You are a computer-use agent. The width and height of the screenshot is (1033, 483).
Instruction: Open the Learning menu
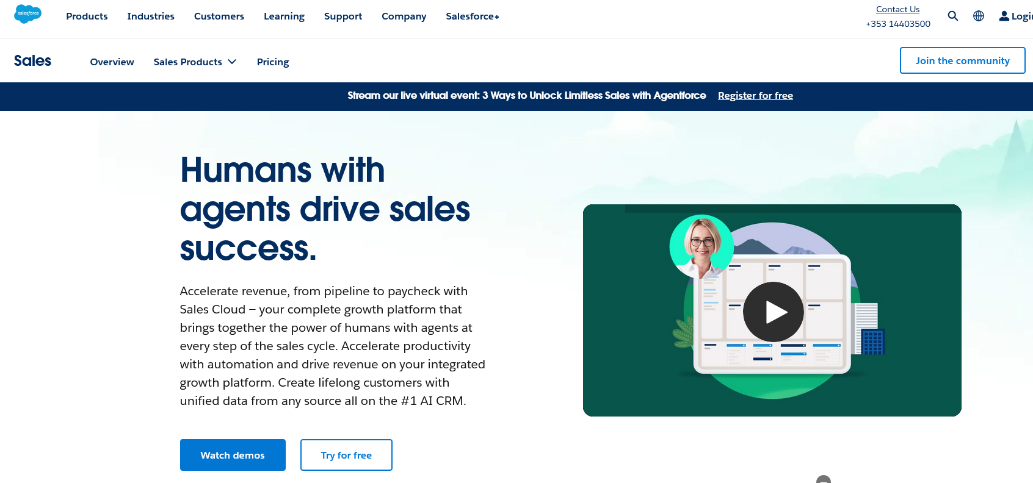click(284, 16)
